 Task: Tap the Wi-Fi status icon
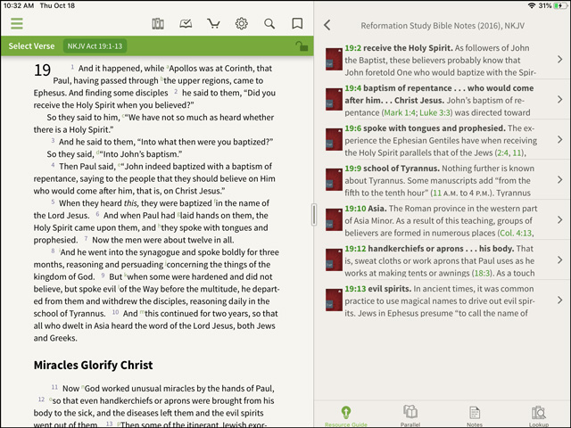click(532, 5)
